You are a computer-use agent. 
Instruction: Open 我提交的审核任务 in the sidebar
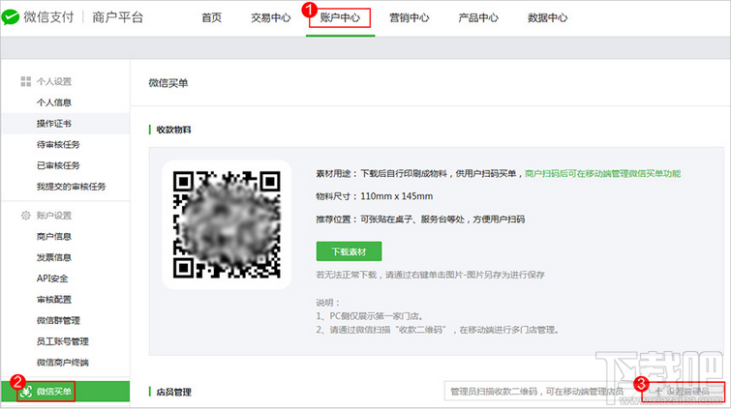72,187
